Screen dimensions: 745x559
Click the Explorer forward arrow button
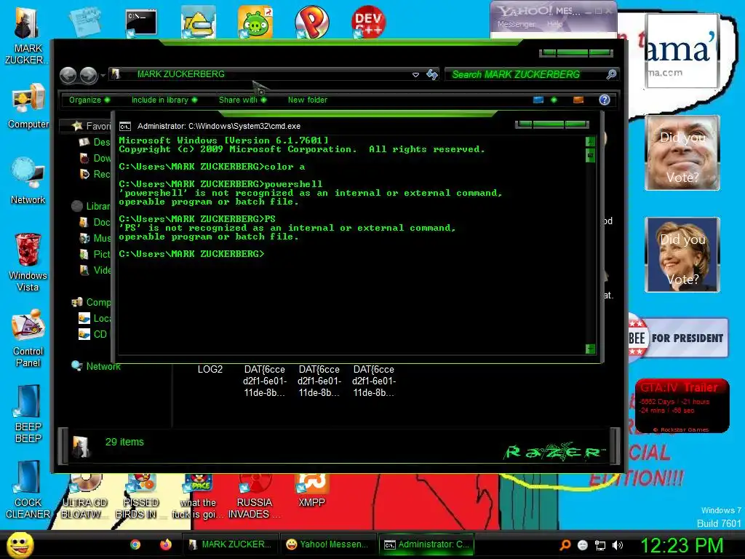click(88, 75)
